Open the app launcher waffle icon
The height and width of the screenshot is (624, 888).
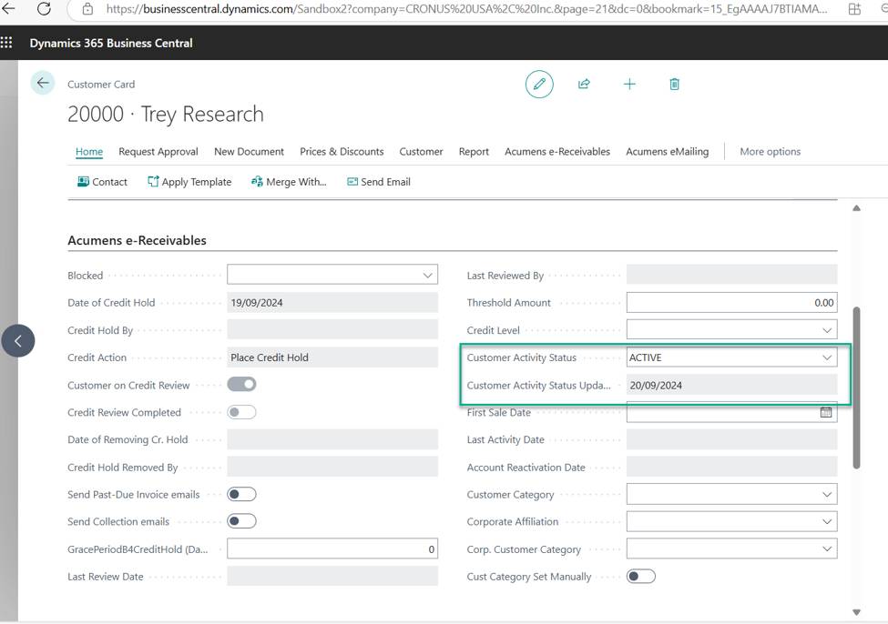(6, 43)
